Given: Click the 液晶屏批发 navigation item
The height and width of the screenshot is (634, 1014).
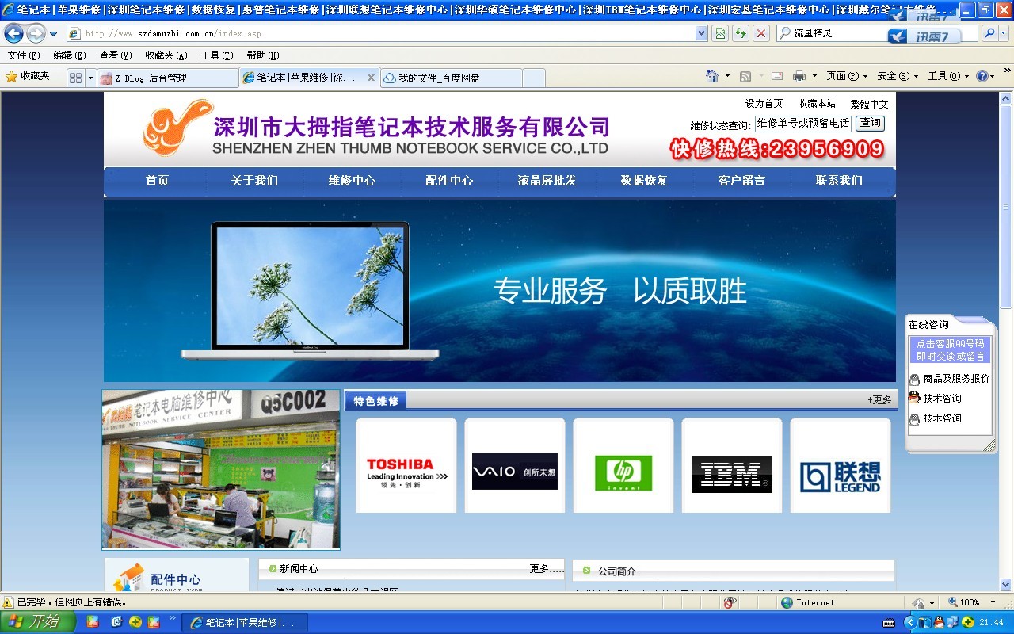Looking at the screenshot, I should tap(547, 181).
